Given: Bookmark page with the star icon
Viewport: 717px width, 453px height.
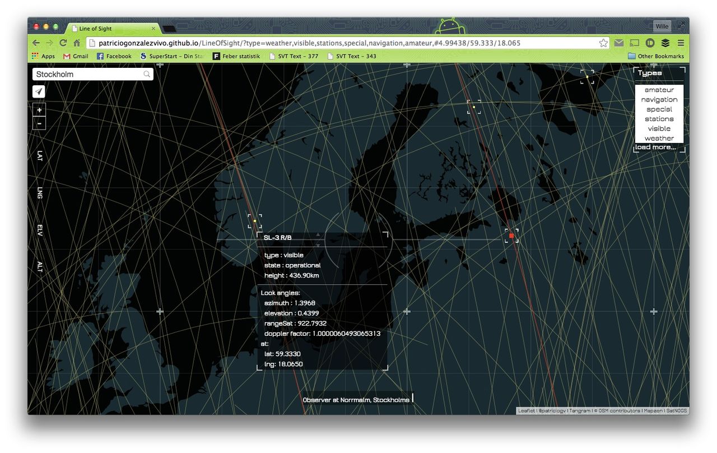Looking at the screenshot, I should coord(603,43).
